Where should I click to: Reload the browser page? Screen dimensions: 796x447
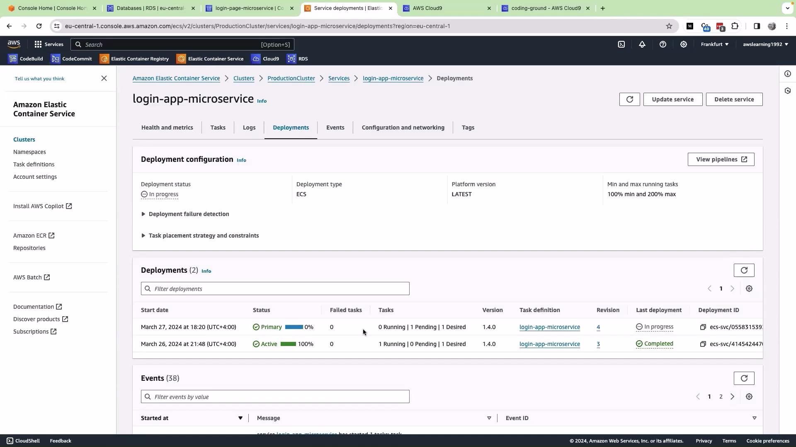pyautogui.click(x=39, y=26)
